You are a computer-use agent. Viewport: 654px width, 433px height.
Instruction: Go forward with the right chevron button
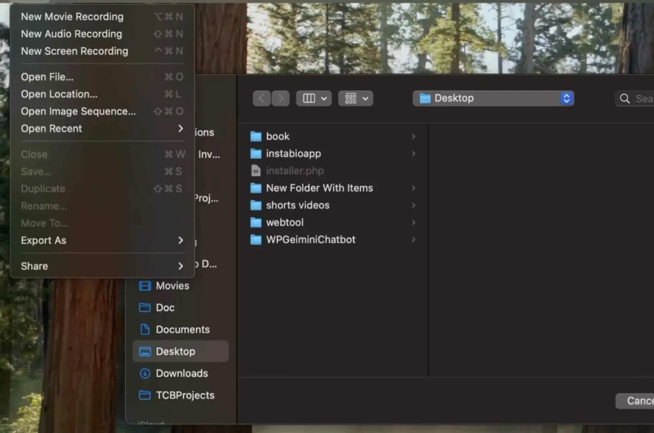click(281, 98)
